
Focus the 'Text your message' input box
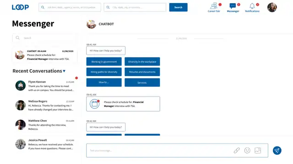coord(177,150)
